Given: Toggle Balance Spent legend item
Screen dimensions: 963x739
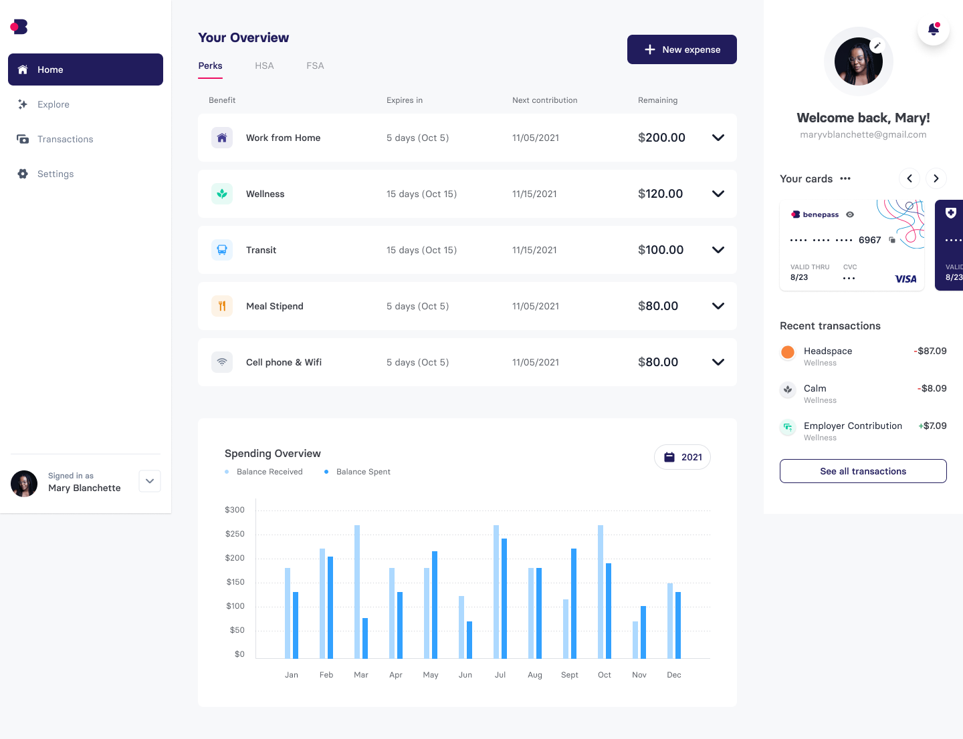Looking at the screenshot, I should (x=357, y=472).
